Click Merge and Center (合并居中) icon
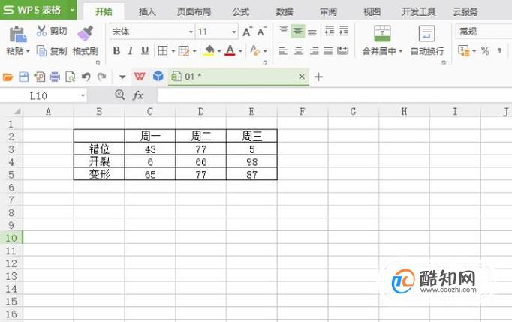Viewport: 512px width, 322px height. point(382,33)
